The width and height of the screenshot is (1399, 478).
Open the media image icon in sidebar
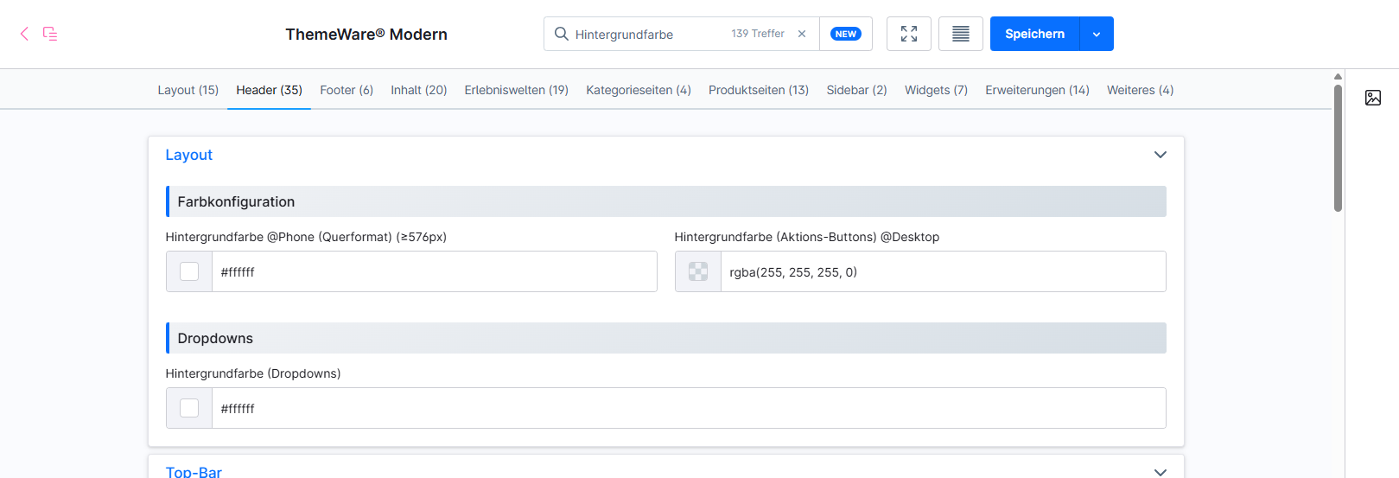pyautogui.click(x=1373, y=98)
